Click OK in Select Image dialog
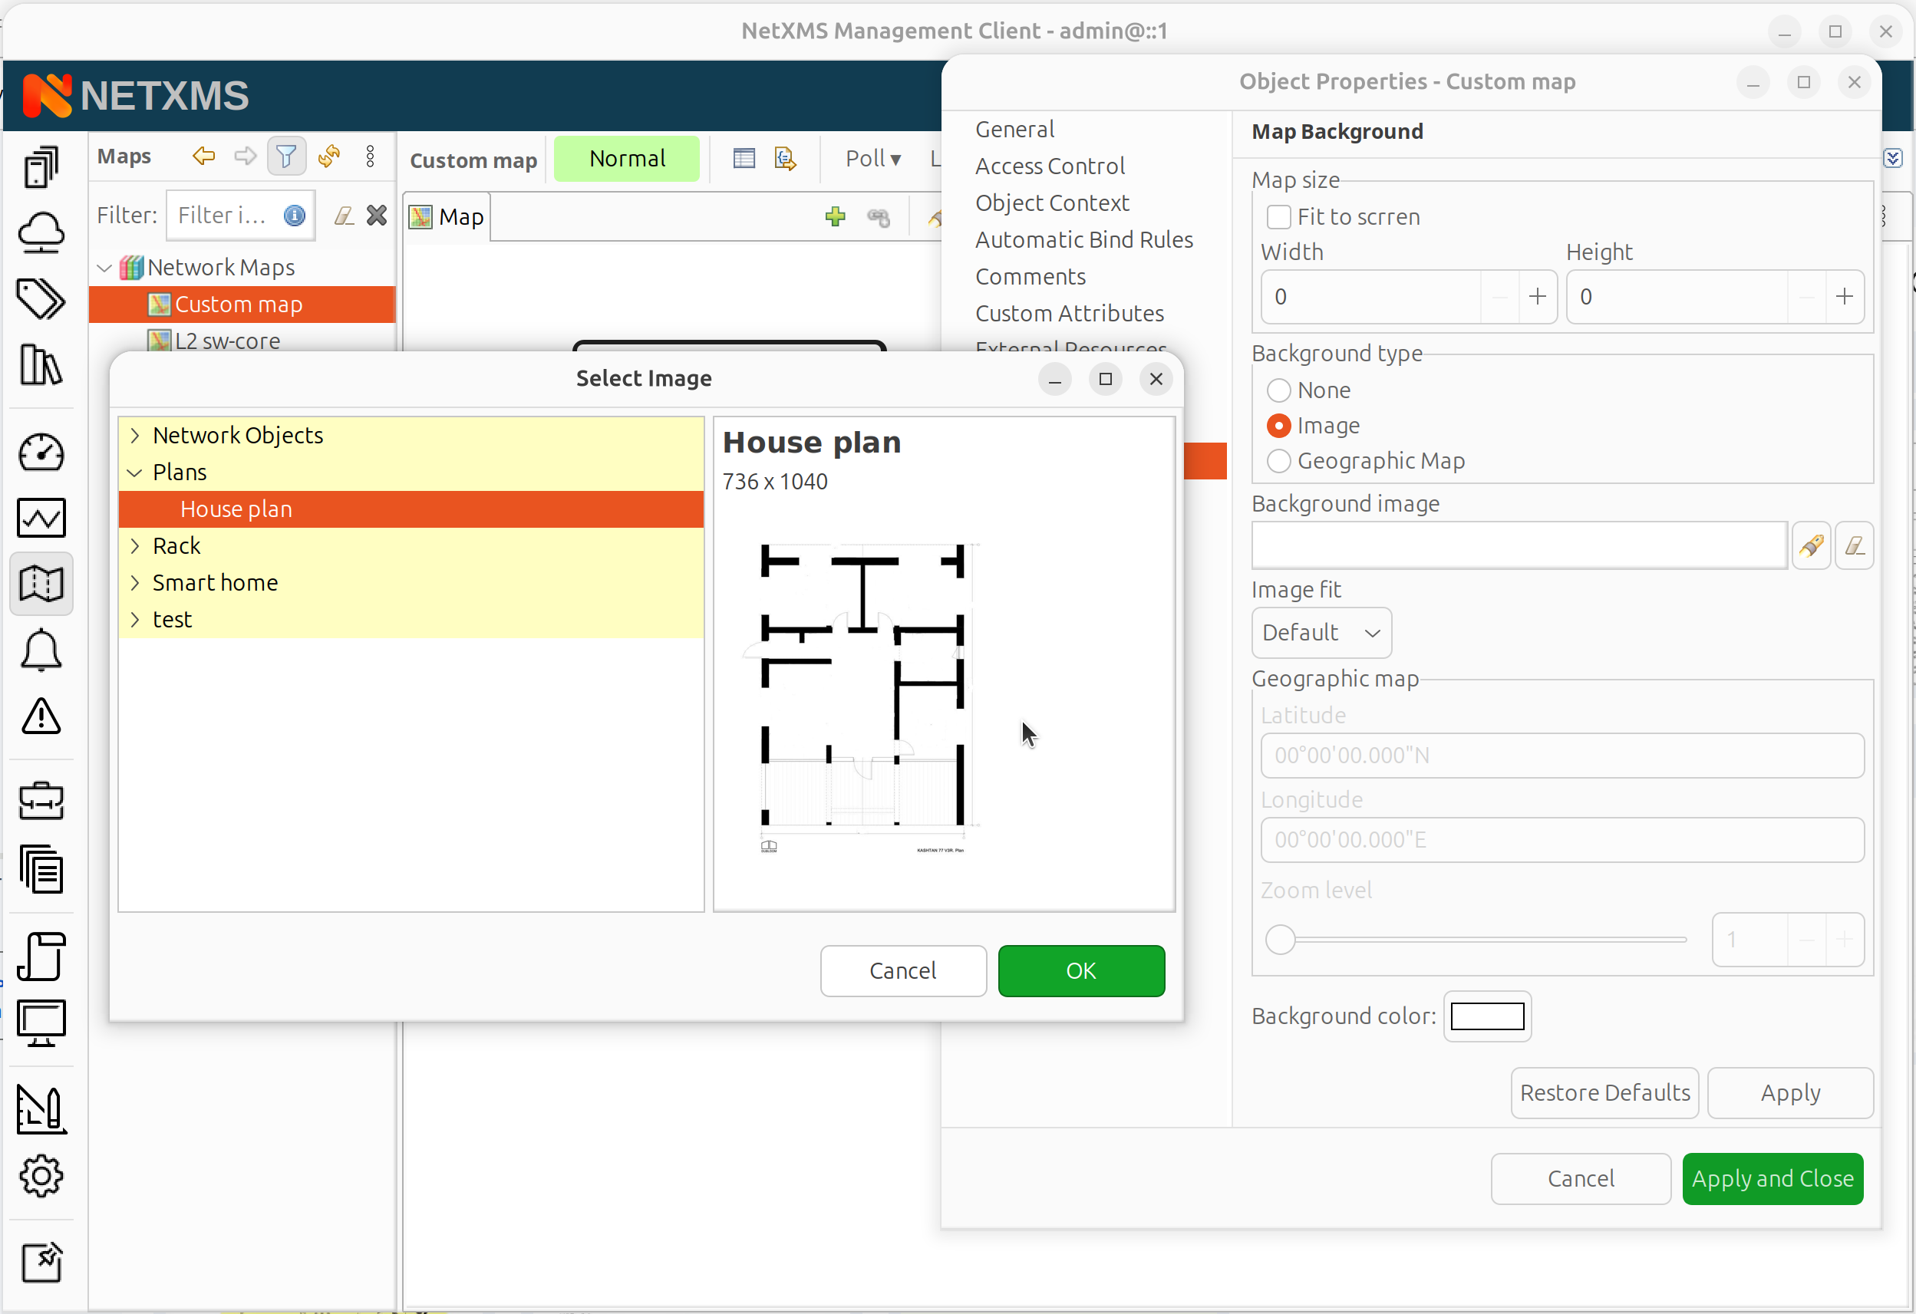Viewport: 1916px width, 1314px height. coord(1080,971)
